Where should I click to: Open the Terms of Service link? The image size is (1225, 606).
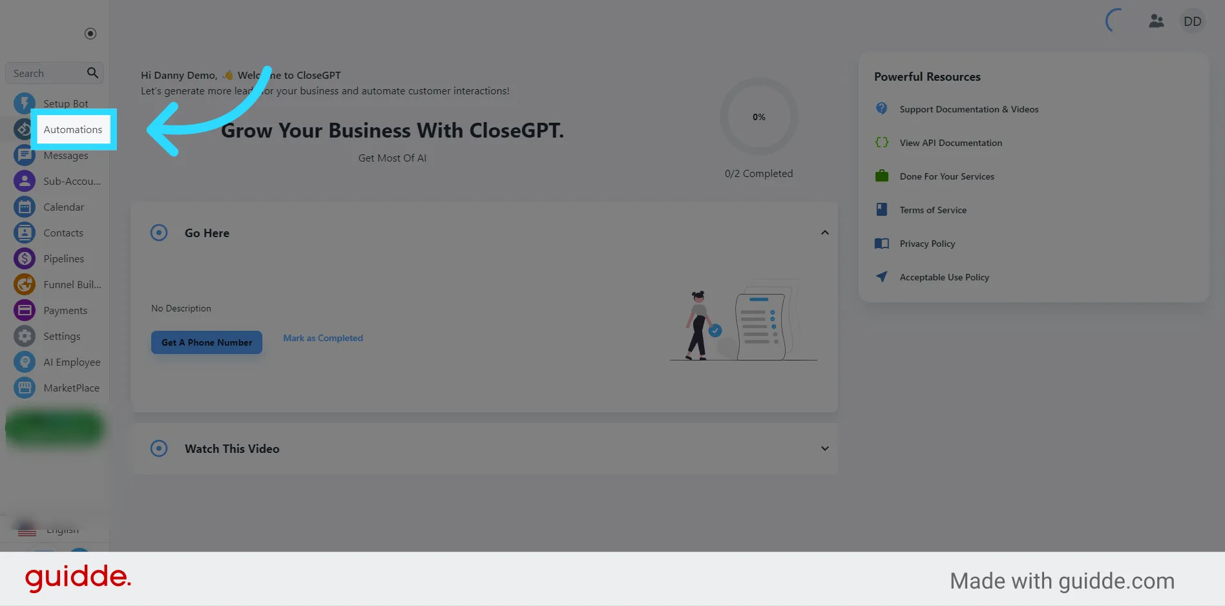933,210
